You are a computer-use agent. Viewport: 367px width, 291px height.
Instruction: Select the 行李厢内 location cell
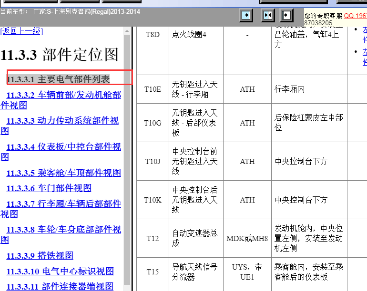[309, 89]
